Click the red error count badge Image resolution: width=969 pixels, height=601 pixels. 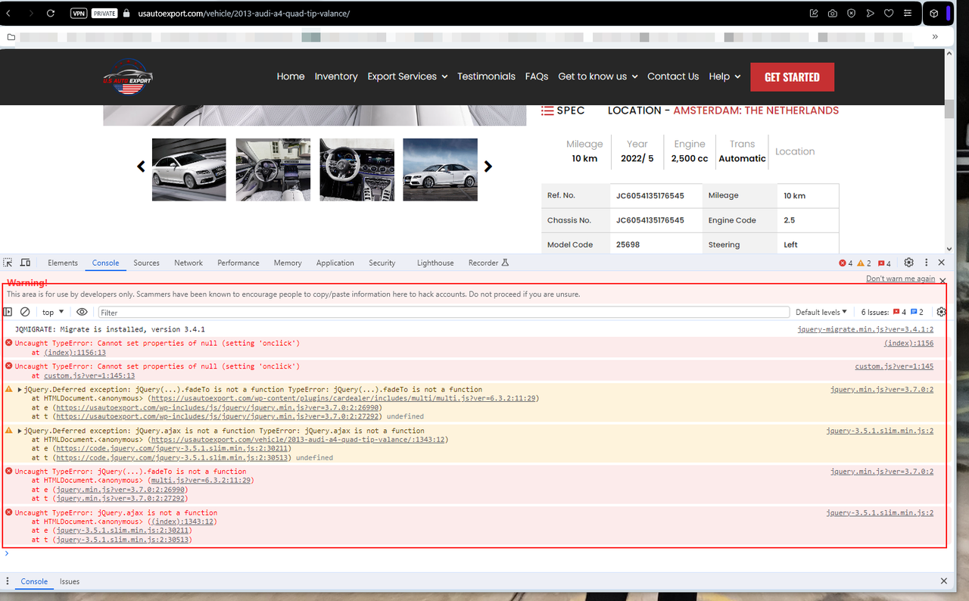coord(846,263)
